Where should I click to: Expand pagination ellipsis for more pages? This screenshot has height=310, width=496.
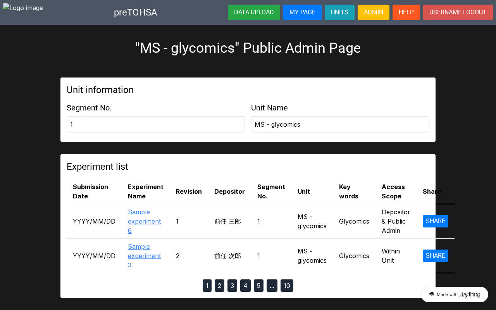point(272,286)
